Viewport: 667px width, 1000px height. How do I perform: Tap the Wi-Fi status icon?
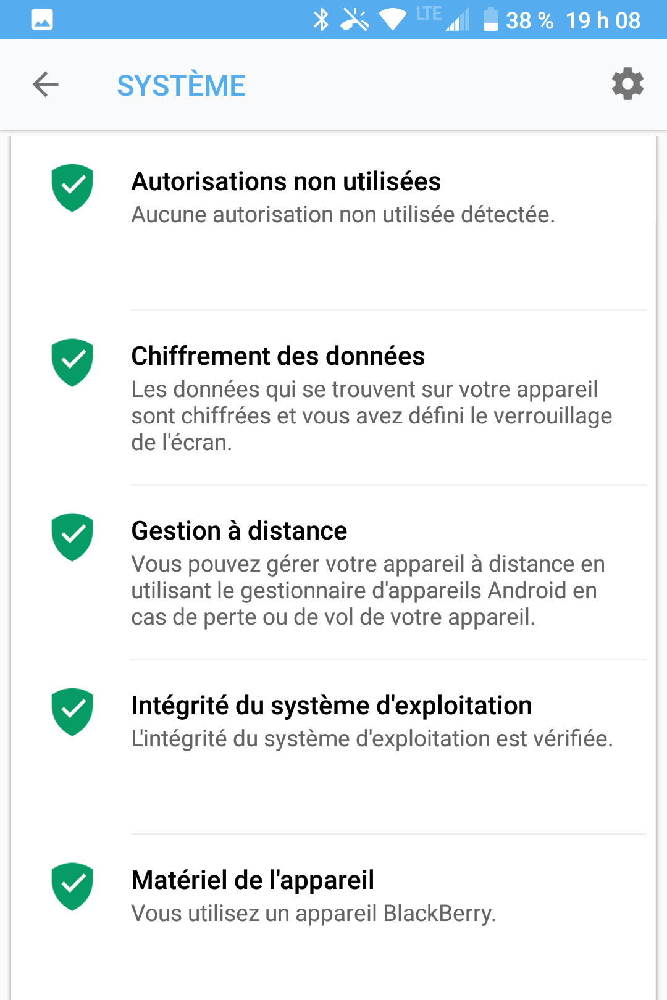coord(392,20)
